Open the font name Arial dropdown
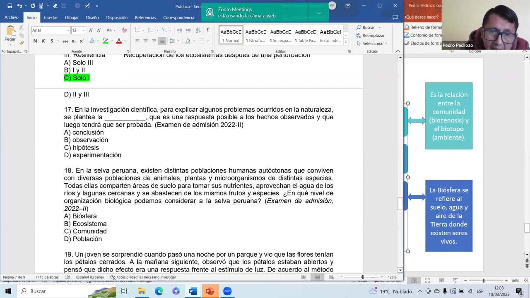The height and width of the screenshot is (298, 530). (68, 30)
